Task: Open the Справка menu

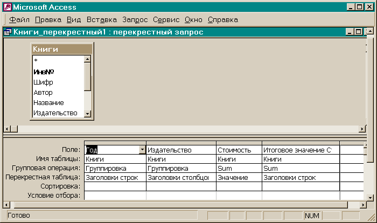Action: pos(223,20)
